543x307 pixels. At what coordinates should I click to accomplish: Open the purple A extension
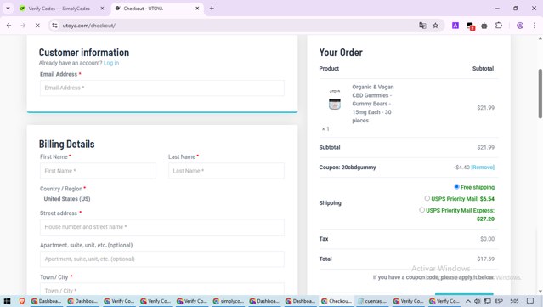455,26
